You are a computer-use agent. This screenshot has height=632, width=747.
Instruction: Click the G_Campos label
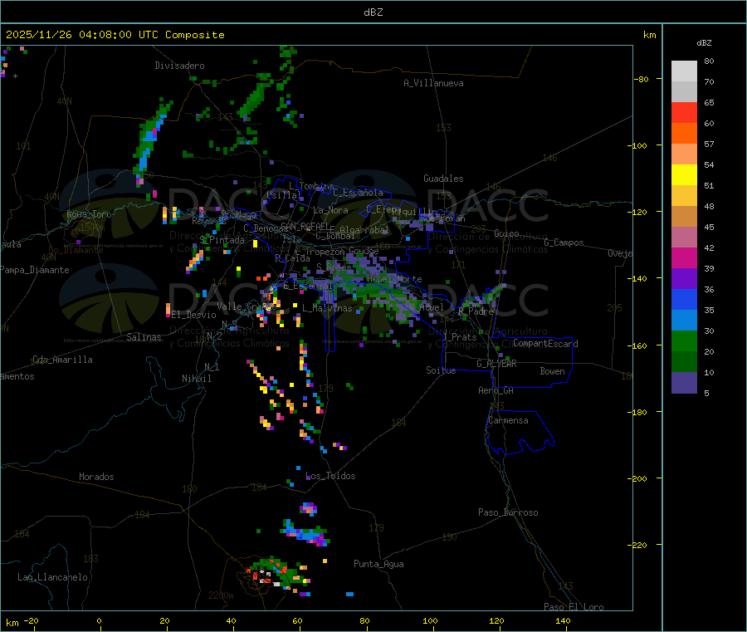[564, 243]
